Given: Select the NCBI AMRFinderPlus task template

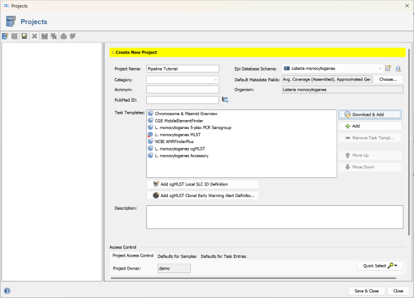Looking at the screenshot, I should [174, 142].
